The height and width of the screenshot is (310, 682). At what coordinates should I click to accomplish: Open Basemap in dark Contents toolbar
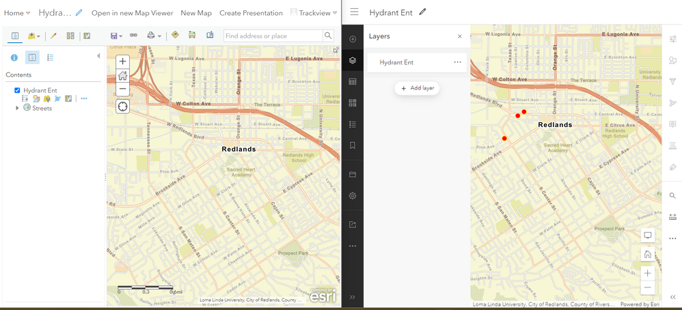353,103
